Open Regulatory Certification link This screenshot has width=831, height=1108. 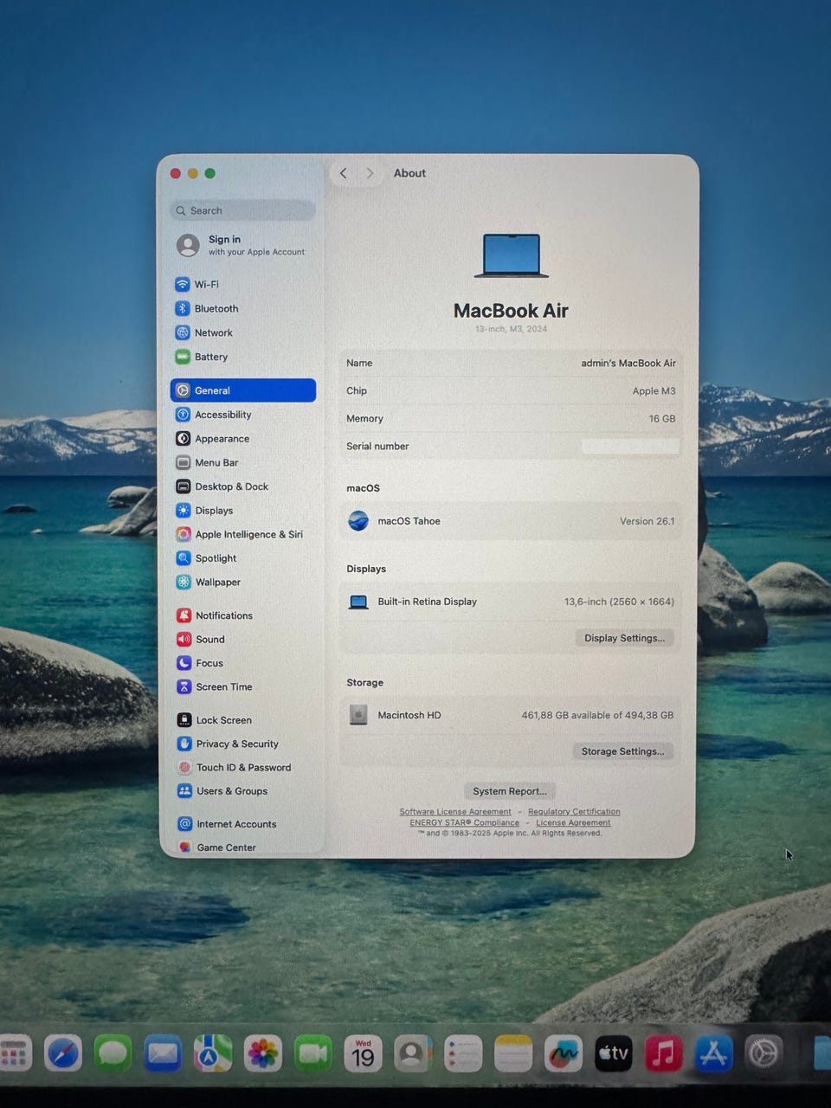click(574, 812)
